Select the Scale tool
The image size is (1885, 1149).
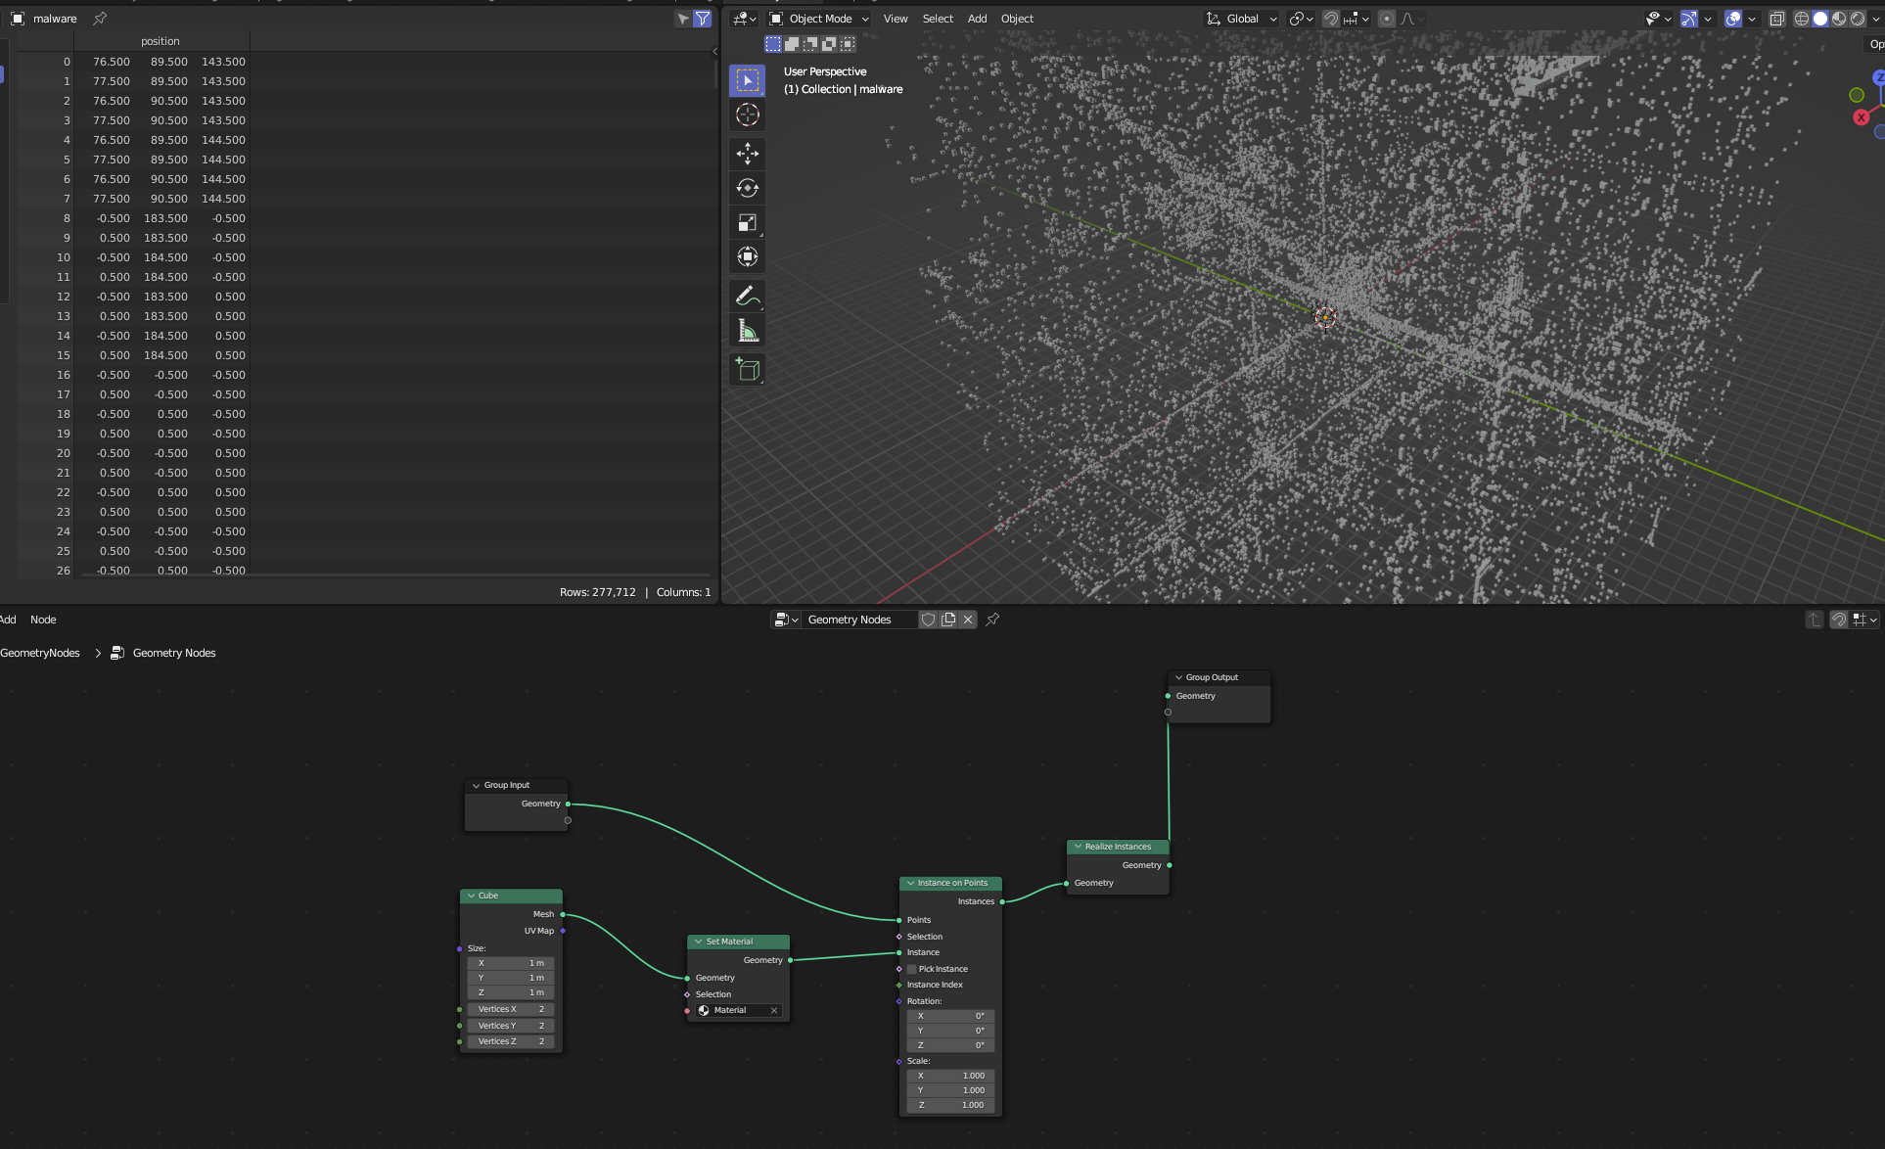point(747,223)
